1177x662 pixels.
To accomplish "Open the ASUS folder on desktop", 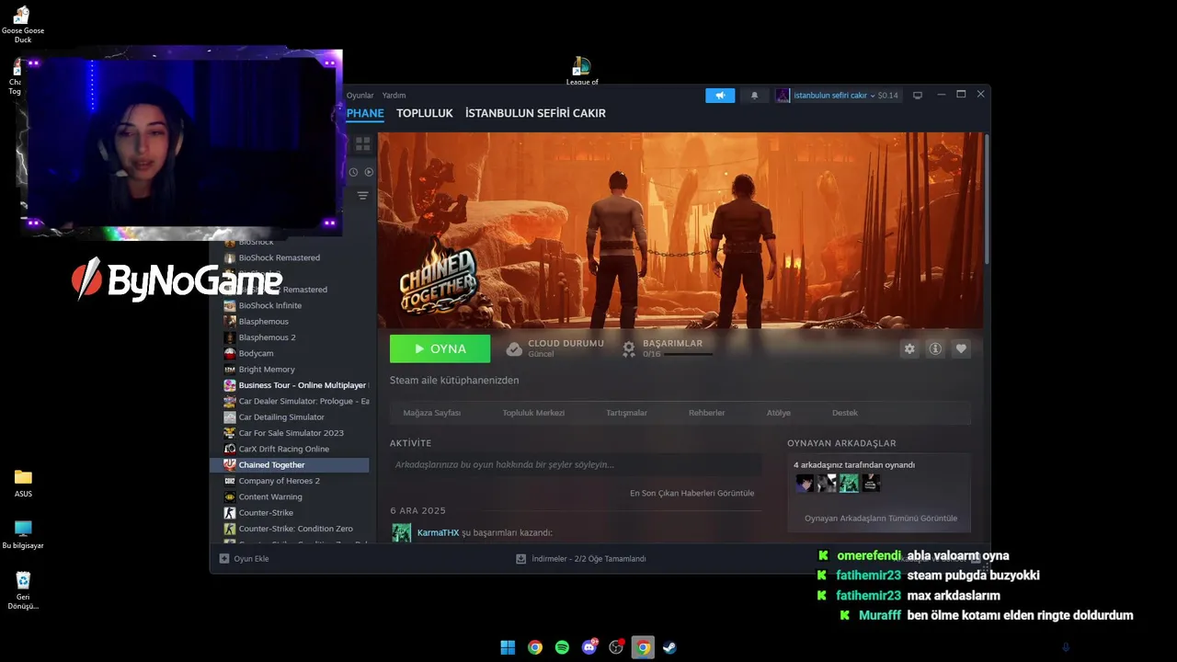I will [23, 483].
